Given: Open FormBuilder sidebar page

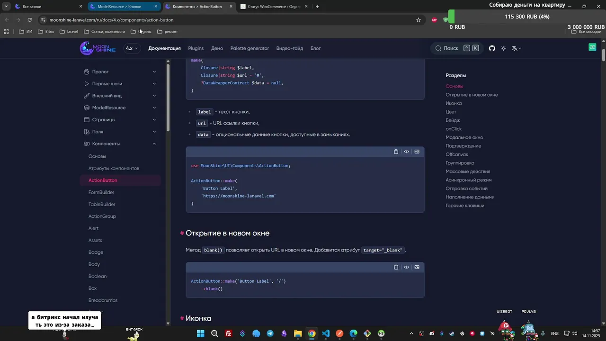Looking at the screenshot, I should tap(101, 192).
